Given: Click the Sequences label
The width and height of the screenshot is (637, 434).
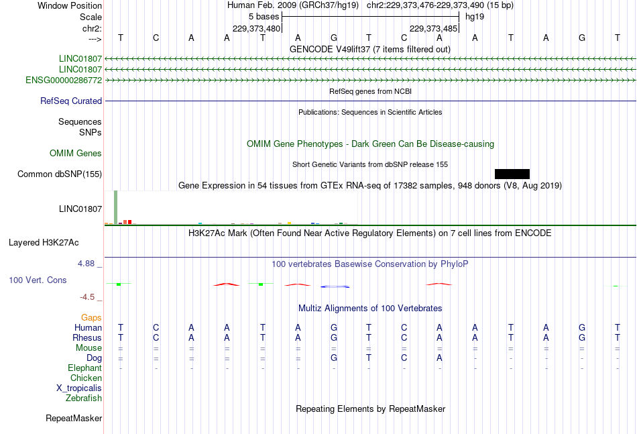Looking at the screenshot, I should point(80,121).
